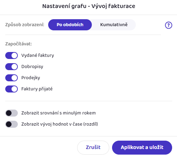Disable the Vydané faktury toggle switch
Image resolution: width=177 pixels, height=156 pixels.
coord(12,55)
